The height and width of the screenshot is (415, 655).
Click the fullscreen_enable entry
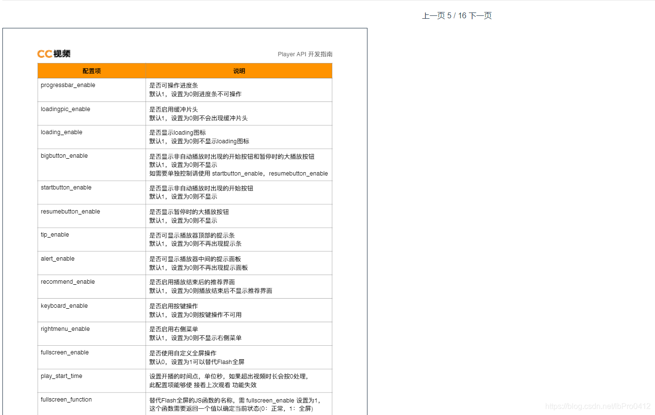tap(64, 352)
